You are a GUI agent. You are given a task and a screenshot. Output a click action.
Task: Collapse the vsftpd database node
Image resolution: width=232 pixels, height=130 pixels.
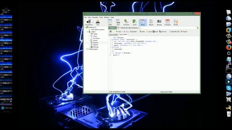(x=87, y=32)
